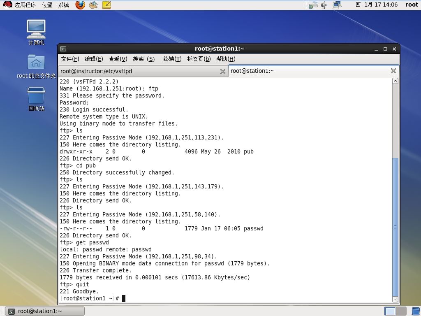Click the 'local: passwd remote: passwd' line

[106, 249]
